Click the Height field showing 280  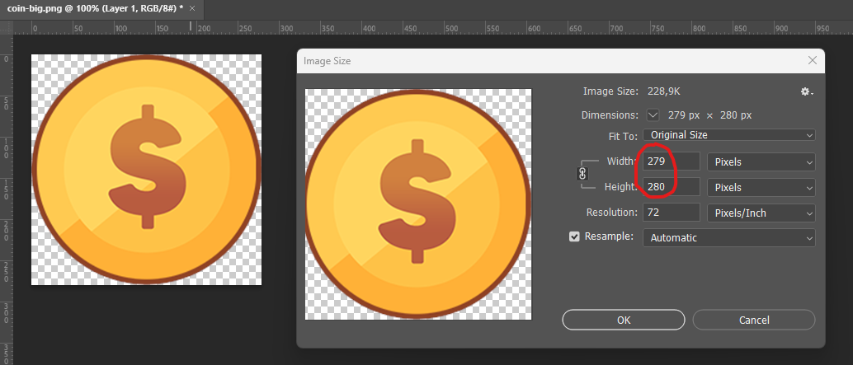pyautogui.click(x=671, y=187)
